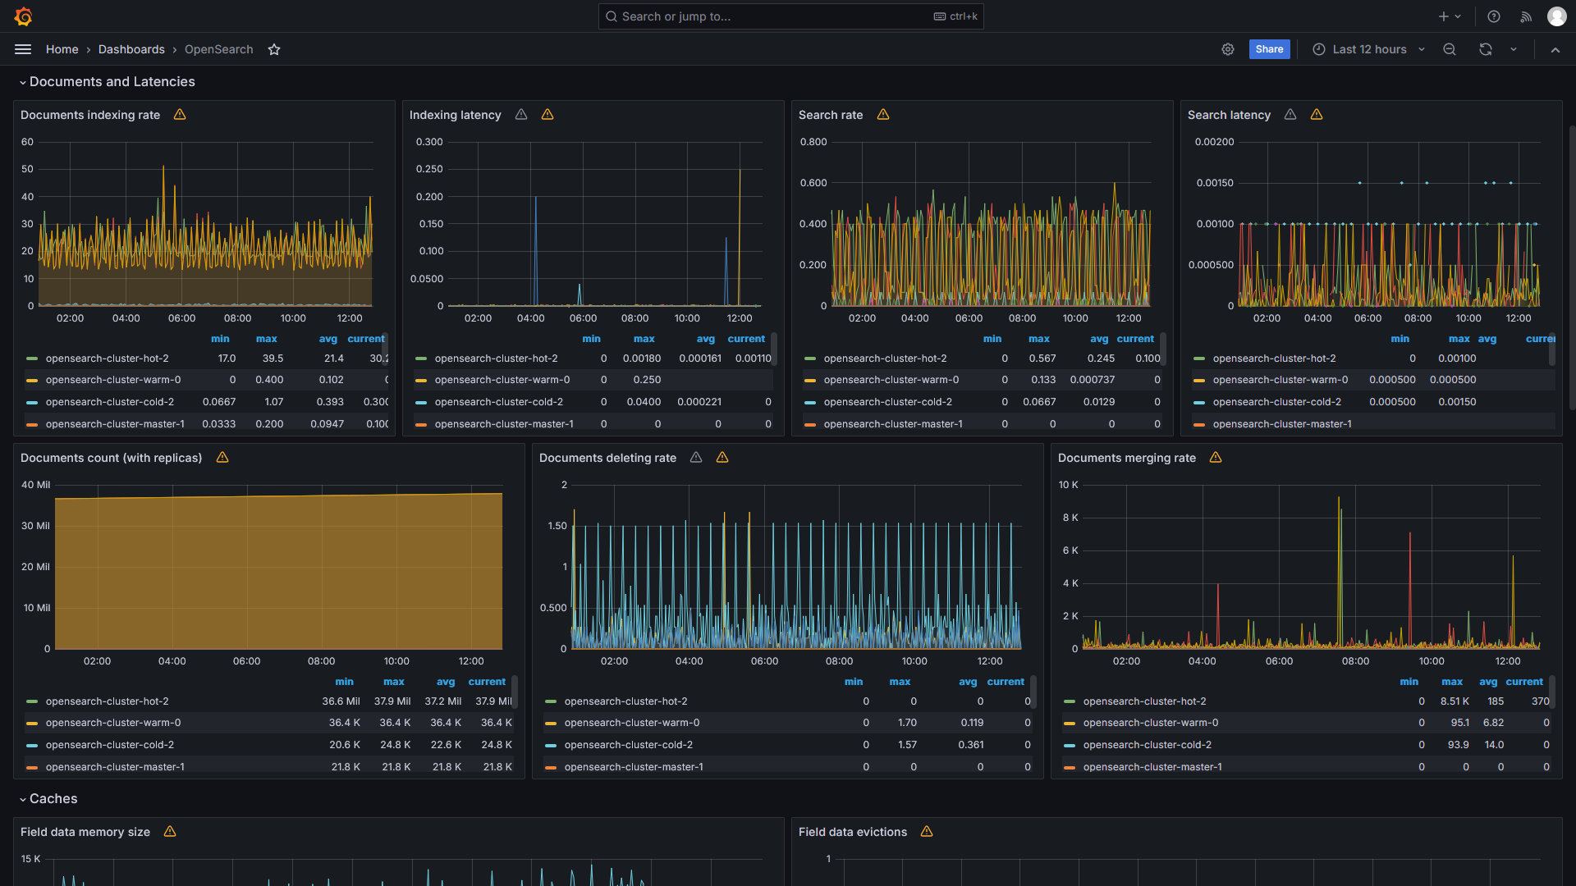Star the OpenSearch dashboard as favorite
1576x886 pixels.
274,49
